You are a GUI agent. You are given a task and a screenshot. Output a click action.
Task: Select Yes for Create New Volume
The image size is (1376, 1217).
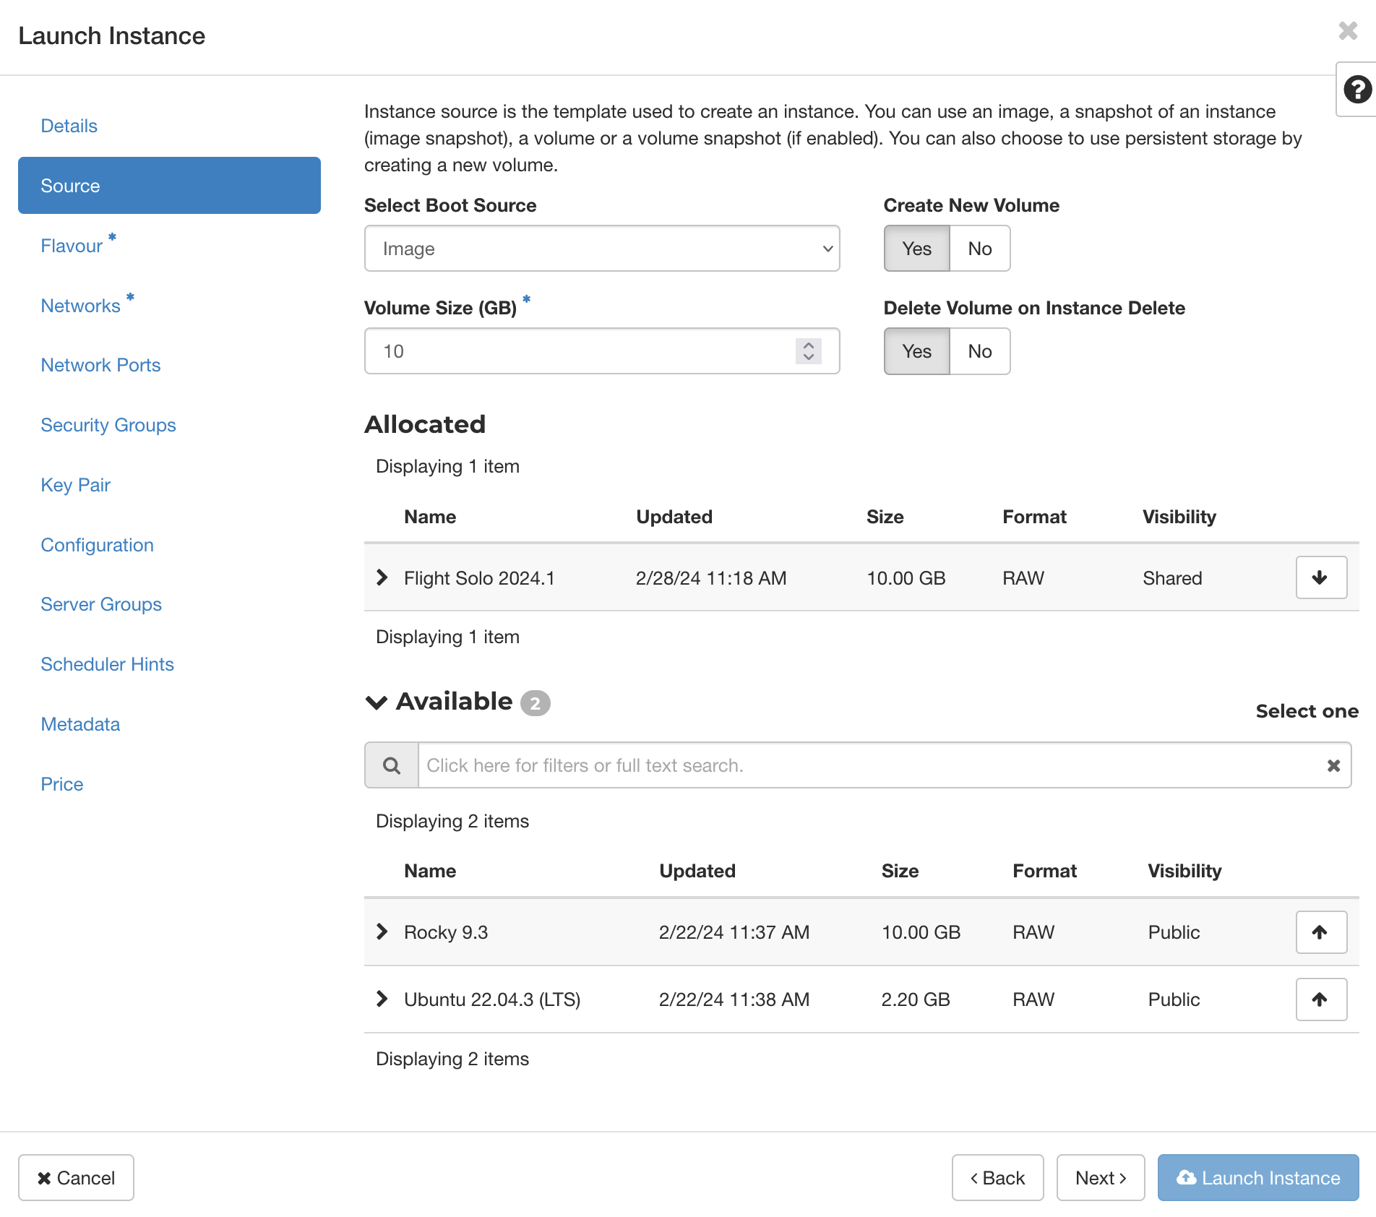[916, 249]
